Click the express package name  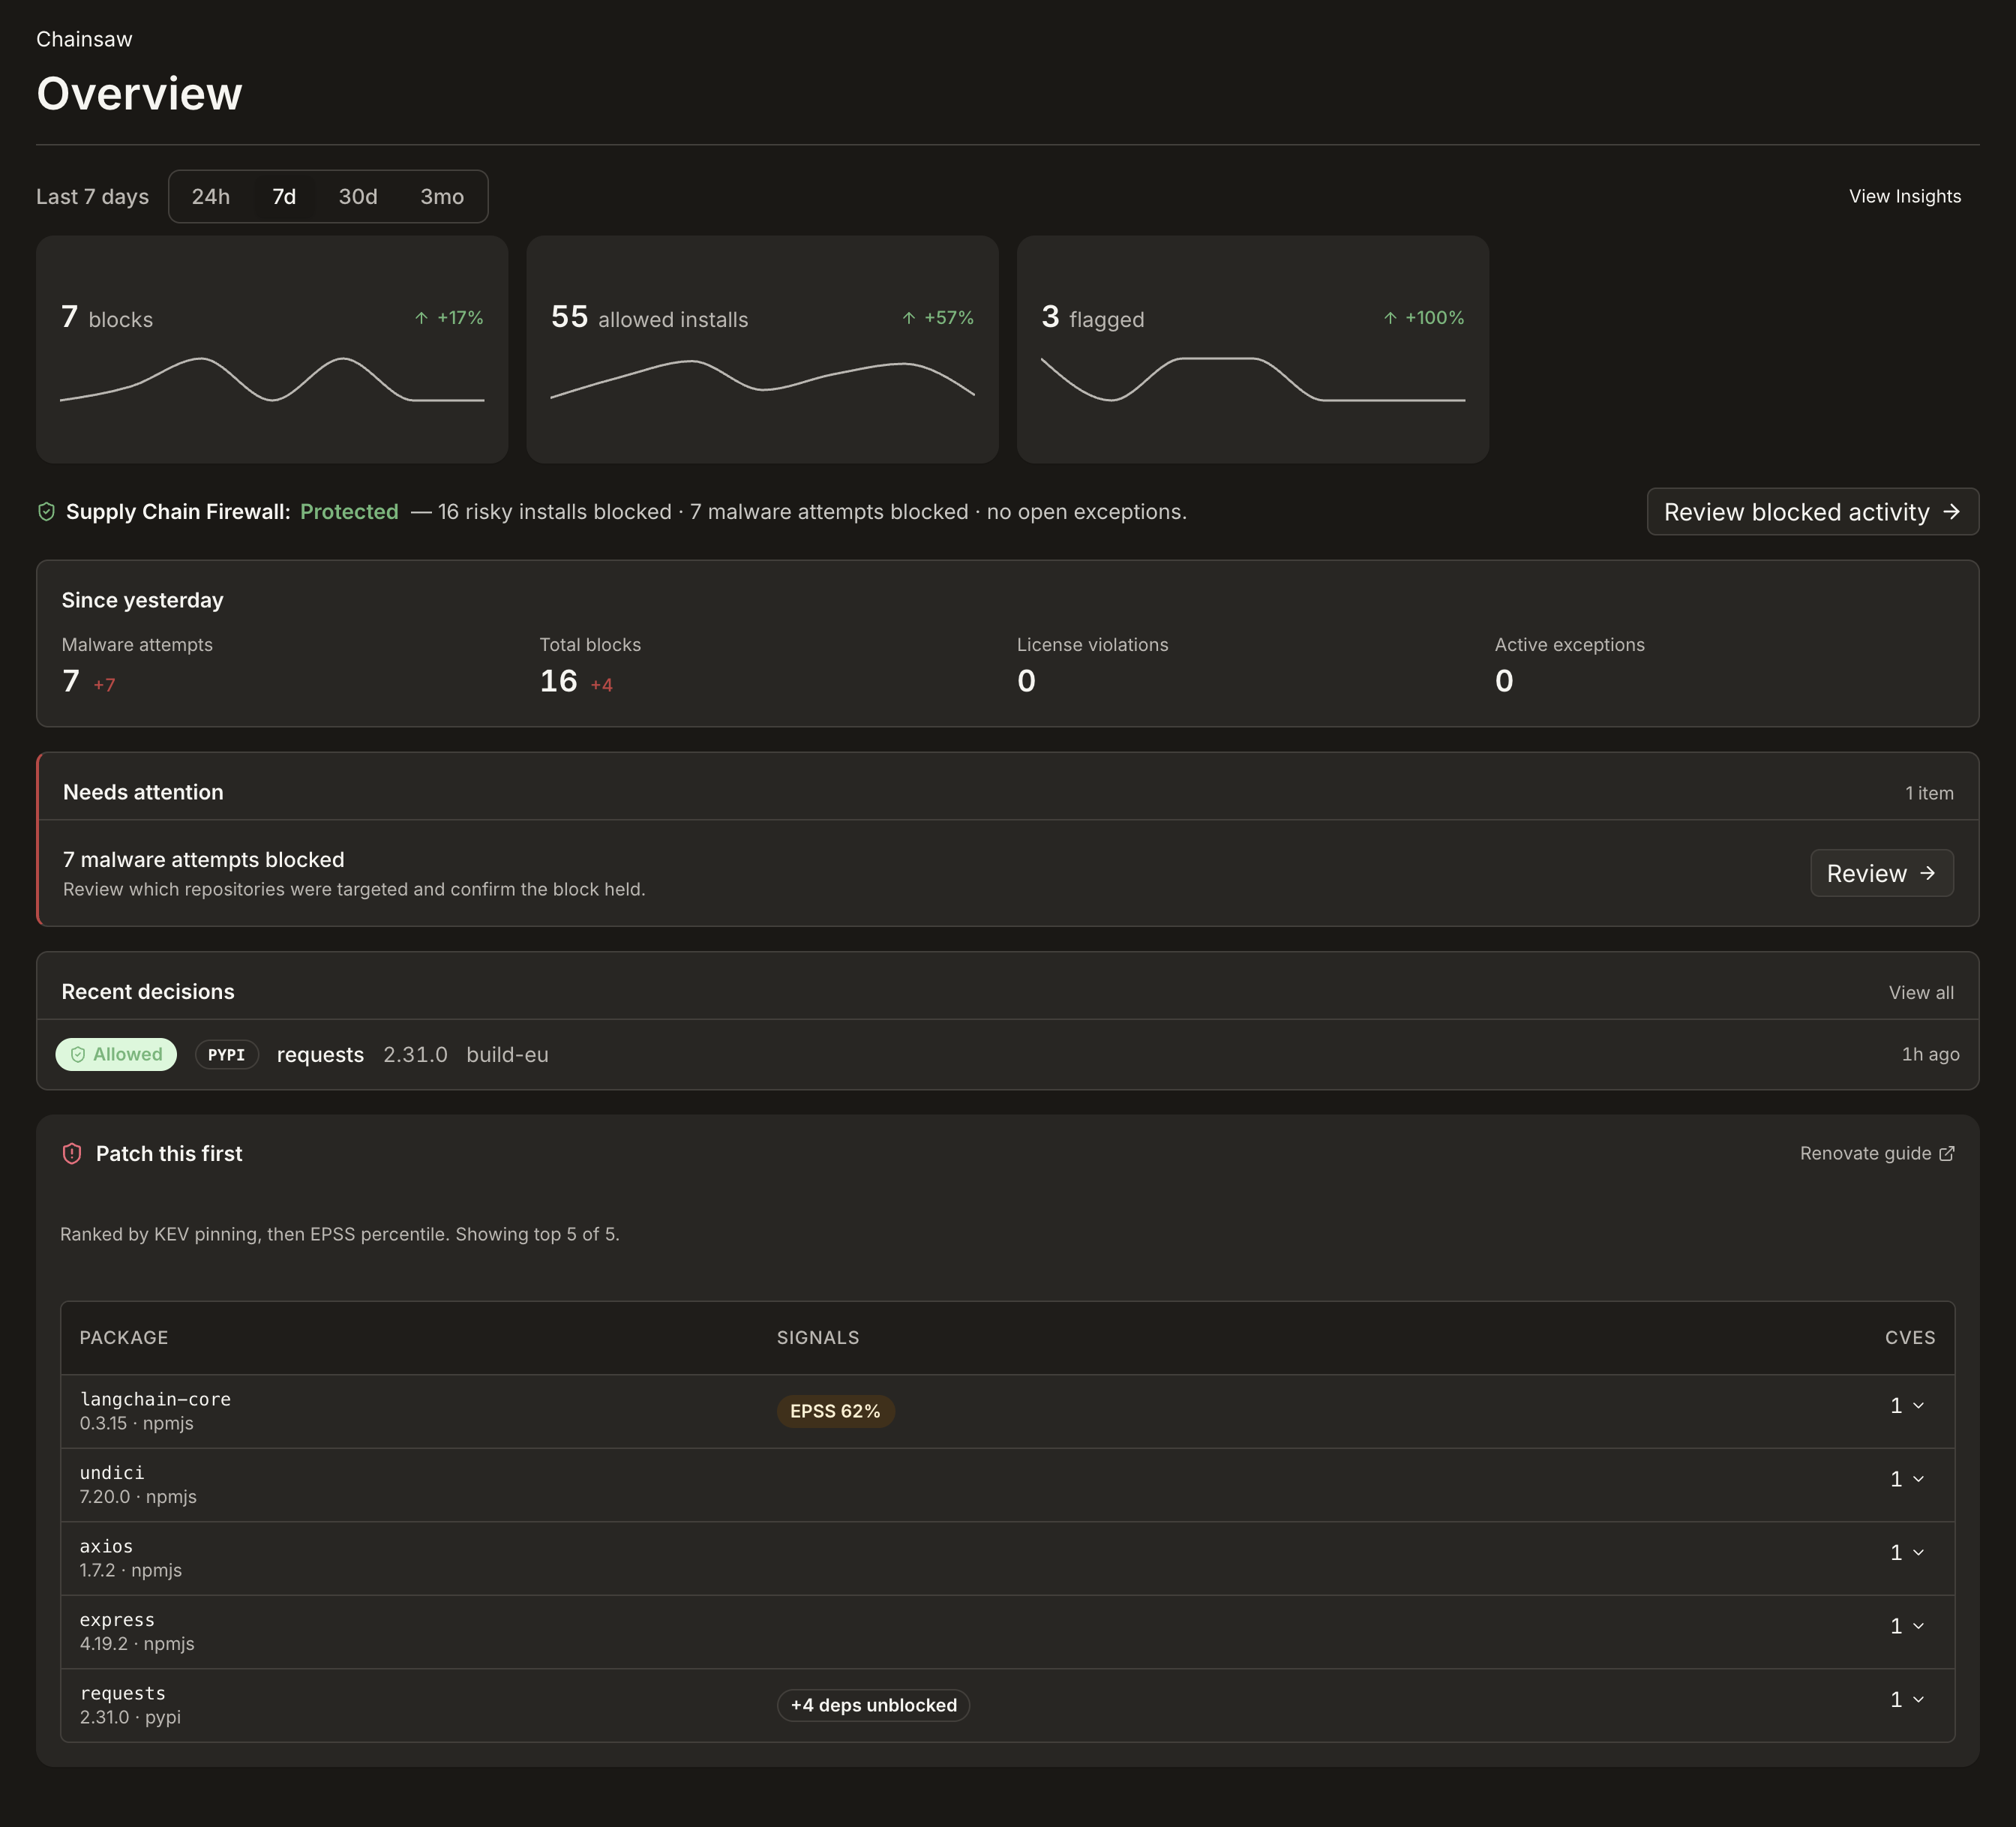117,1620
